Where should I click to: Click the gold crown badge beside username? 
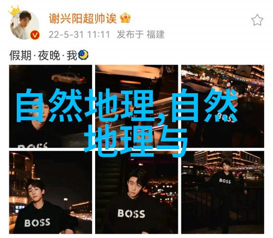click(125, 18)
